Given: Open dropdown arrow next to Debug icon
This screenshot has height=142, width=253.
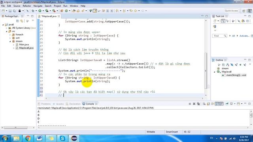Looking at the screenshot, I should tap(36, 11).
